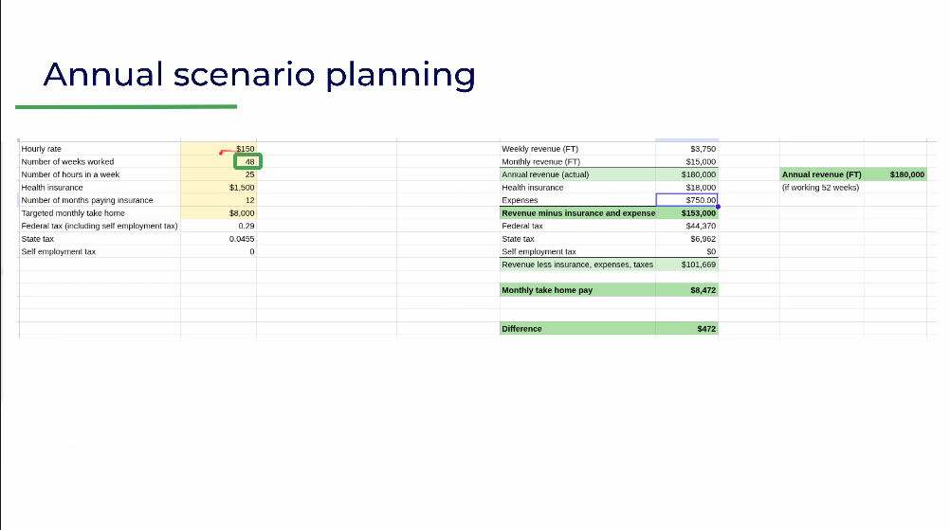
Task: Click the 'Annual revenue (actual)' label
Action: [x=545, y=174]
